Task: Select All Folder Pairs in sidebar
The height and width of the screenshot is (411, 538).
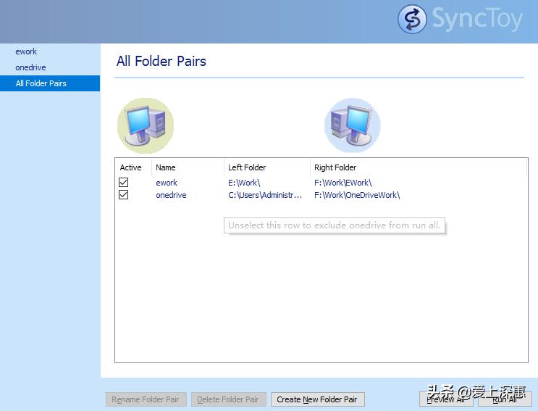Action: tap(41, 83)
